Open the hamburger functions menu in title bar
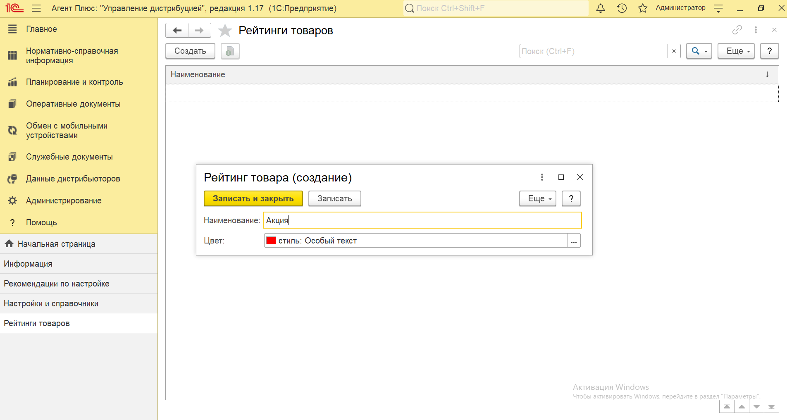 tap(36, 8)
